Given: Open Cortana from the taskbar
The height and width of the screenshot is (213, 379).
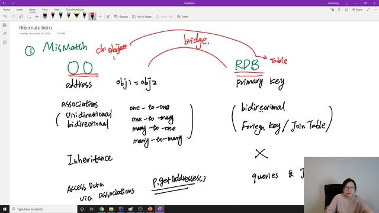Looking at the screenshot, I should 82,209.
